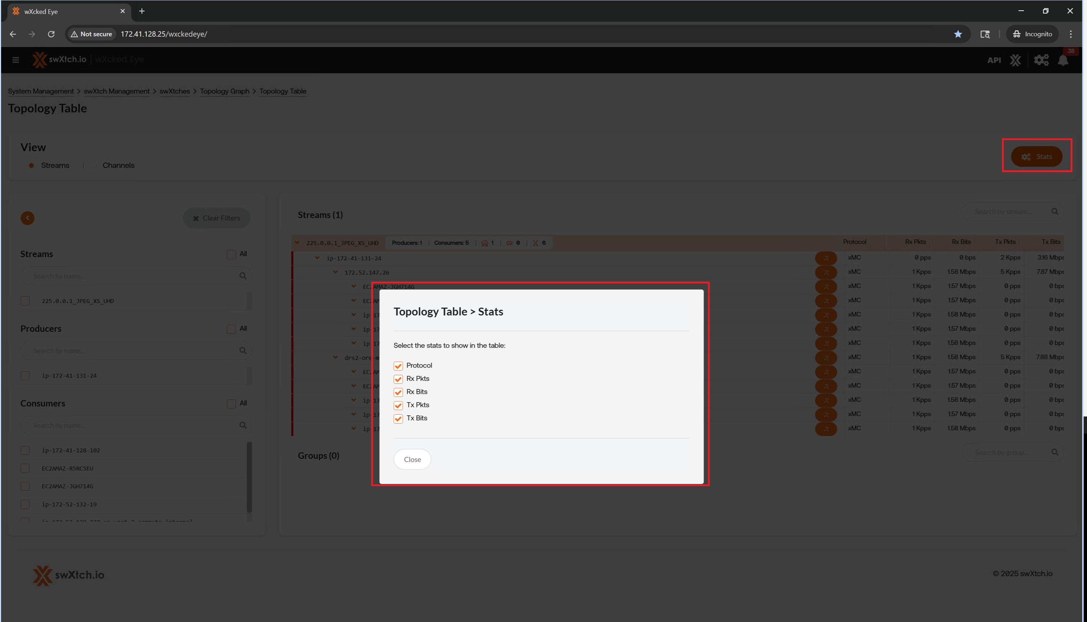Uncheck the Protocol stat checkbox
Image resolution: width=1087 pixels, height=622 pixels.
[398, 366]
